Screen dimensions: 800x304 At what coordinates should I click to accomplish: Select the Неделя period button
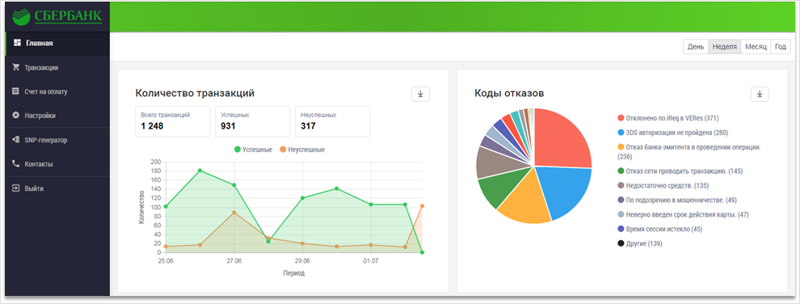pyautogui.click(x=725, y=46)
